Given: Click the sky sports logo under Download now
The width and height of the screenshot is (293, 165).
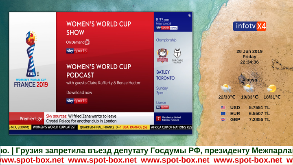Looking at the screenshot, I should pos(77,101).
